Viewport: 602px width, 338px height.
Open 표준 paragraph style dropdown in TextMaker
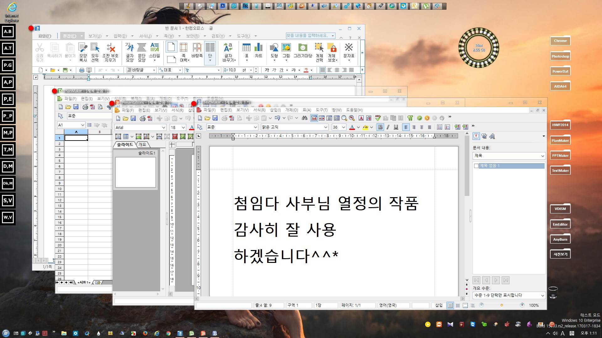point(256,127)
